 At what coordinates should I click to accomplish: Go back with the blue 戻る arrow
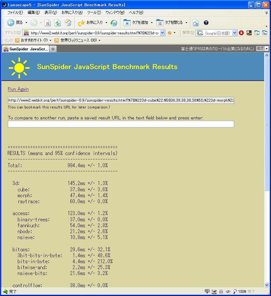pos(14,23)
